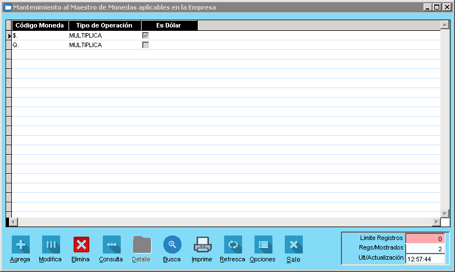
Task: Open the Opciones list icon
Action: [x=263, y=245]
